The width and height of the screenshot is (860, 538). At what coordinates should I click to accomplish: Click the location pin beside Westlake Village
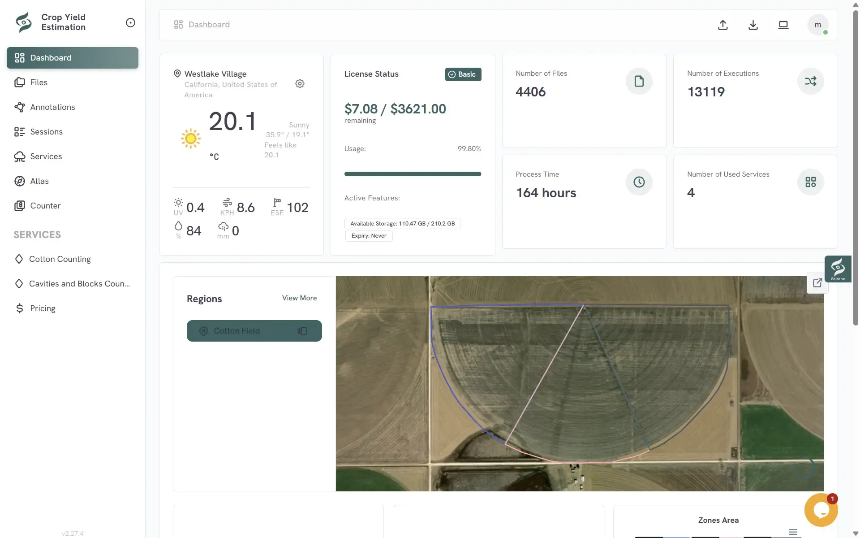pos(177,74)
